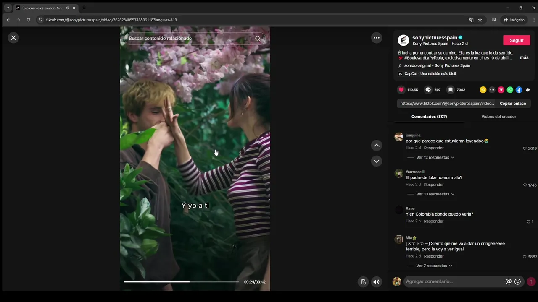This screenshot has height=302, width=538.
Task: Reply to Yarrrreeellli's comment
Action: [x=434, y=185]
